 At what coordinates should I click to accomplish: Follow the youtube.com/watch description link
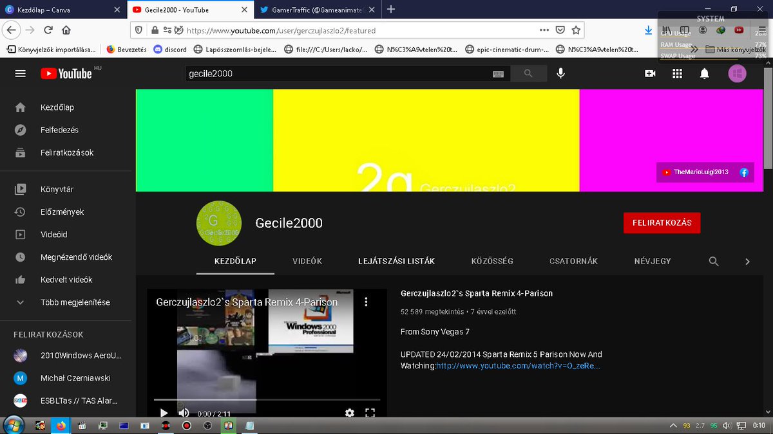pos(518,366)
